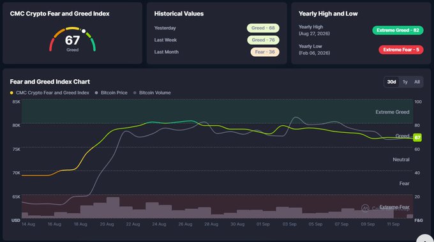434x242 pixels.
Task: Click the Yearly High (Aug 27, 2026) text
Action: [x=314, y=30]
